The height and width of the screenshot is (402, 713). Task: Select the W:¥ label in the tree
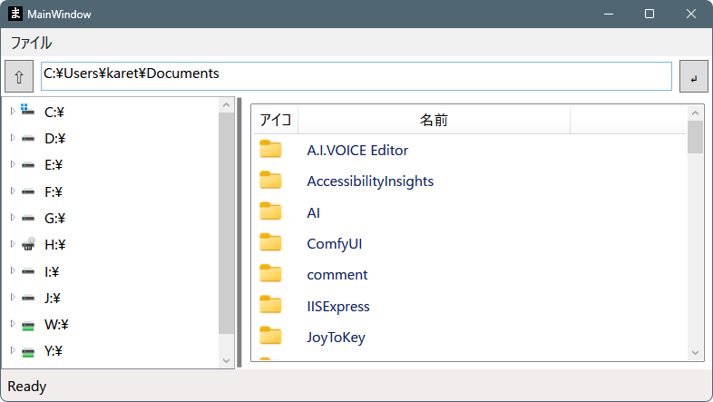pos(56,325)
